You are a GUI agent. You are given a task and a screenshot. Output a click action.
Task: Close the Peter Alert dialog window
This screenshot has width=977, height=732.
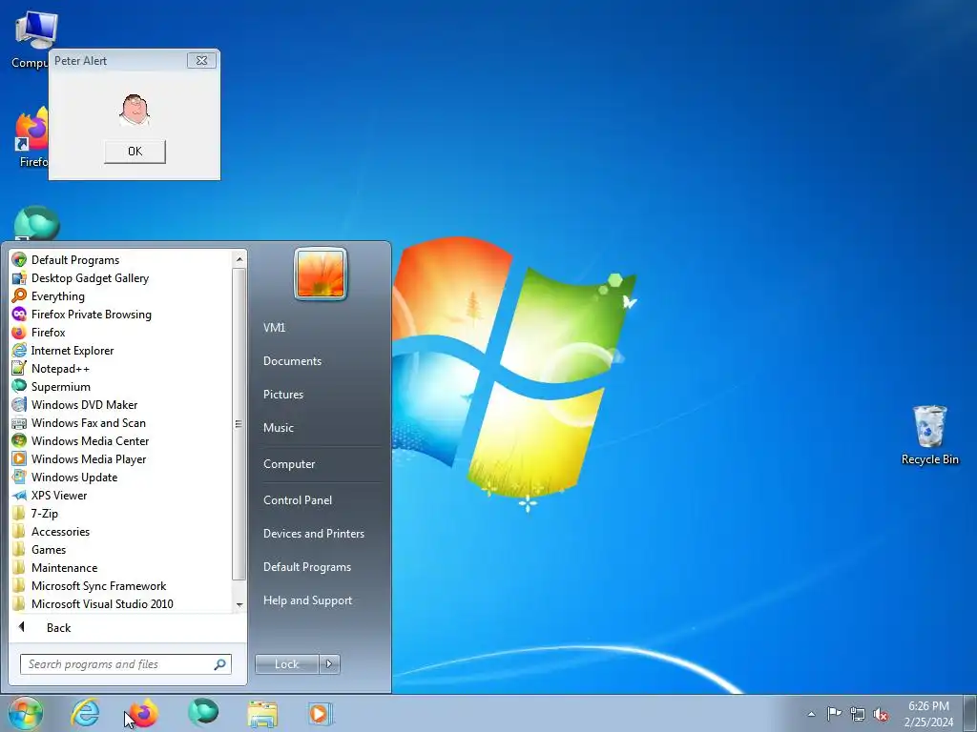pos(201,60)
